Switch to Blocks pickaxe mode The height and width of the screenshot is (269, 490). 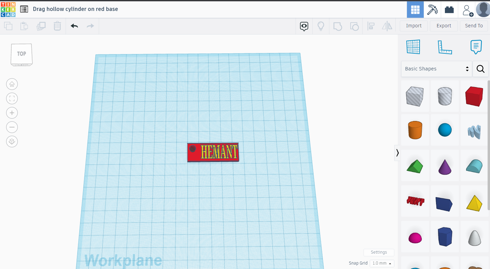432,10
